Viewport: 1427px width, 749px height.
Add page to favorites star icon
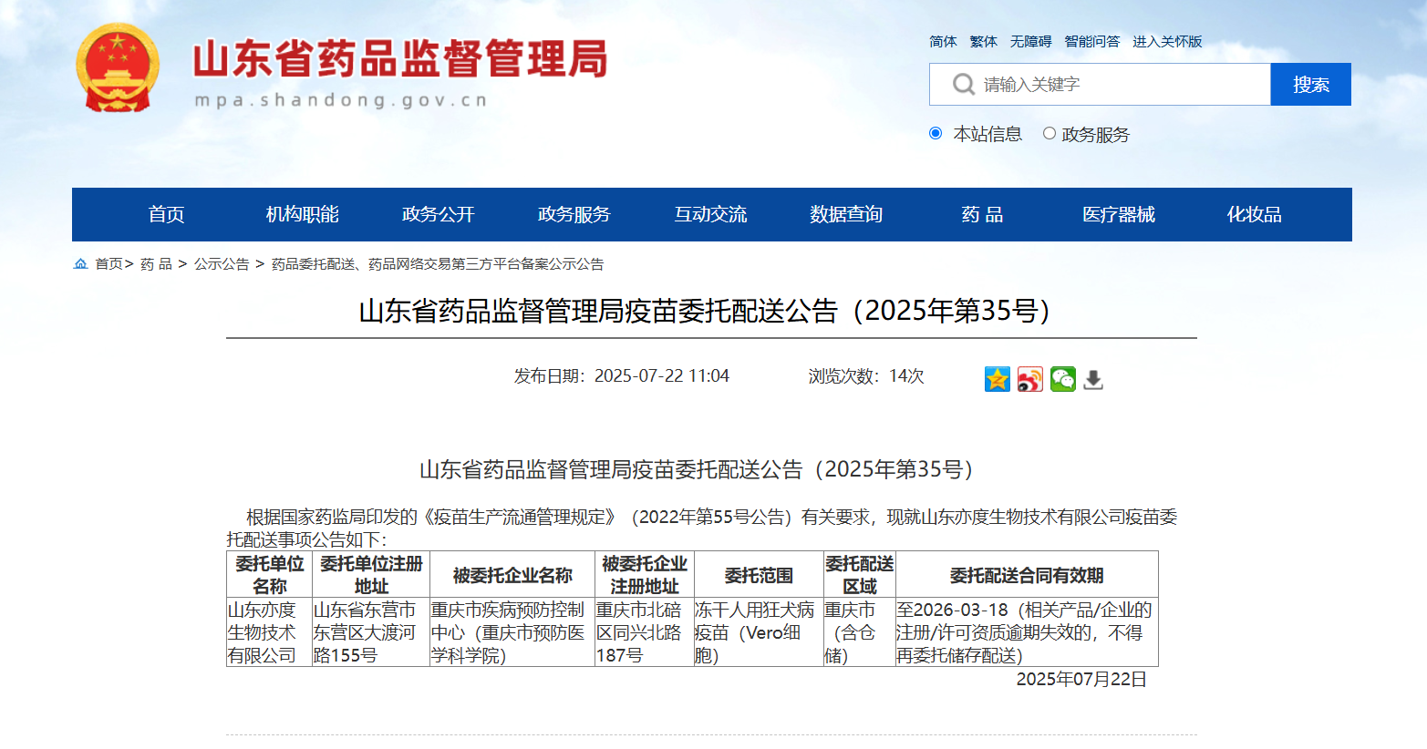pos(998,378)
